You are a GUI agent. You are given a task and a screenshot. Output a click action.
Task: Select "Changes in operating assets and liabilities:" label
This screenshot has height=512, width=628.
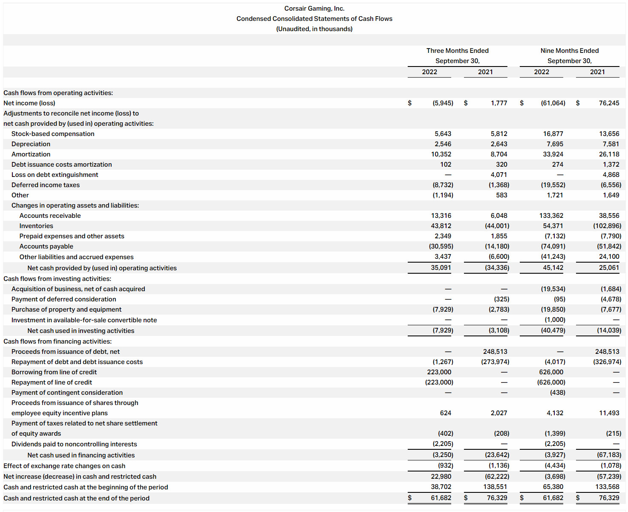[75, 205]
